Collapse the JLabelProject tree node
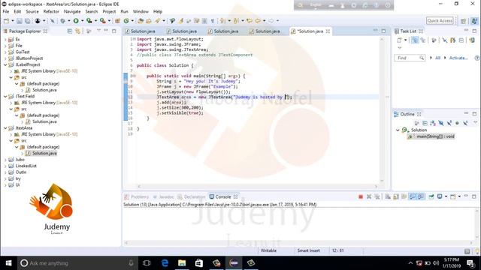Viewport: 481px width, 270px height. click(x=5, y=64)
